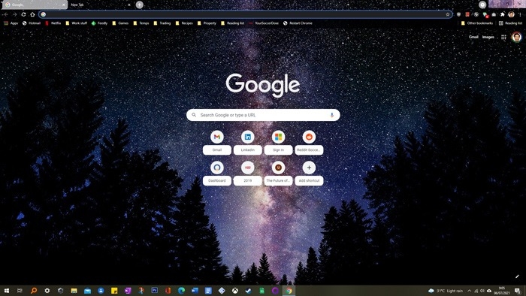Open the Dashboard shortcut tile
Image resolution: width=526 pixels, height=296 pixels.
217,173
